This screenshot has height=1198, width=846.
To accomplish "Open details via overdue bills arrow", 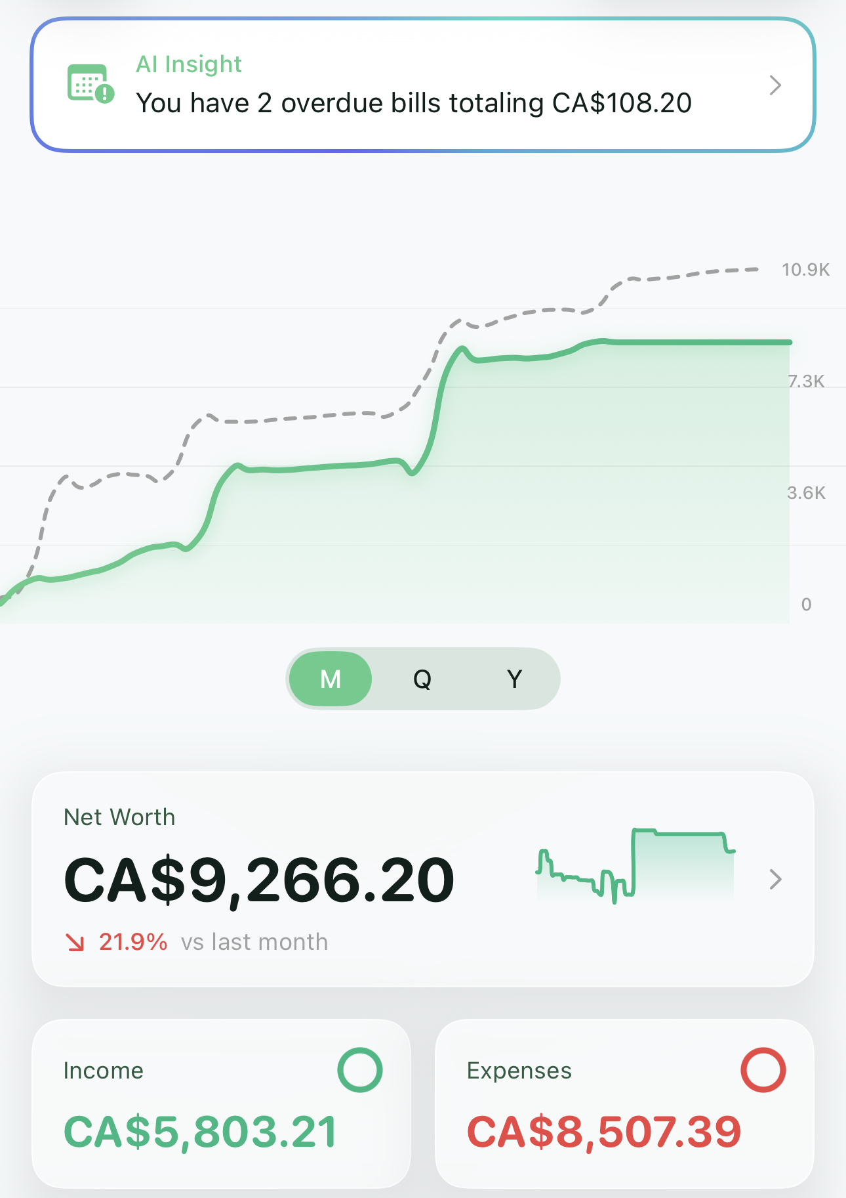I will [x=776, y=85].
